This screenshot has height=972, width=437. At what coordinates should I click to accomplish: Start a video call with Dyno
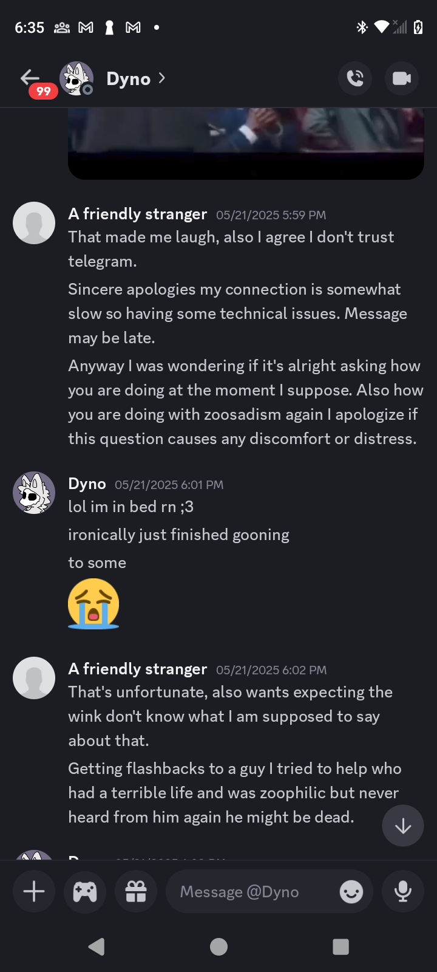pyautogui.click(x=401, y=78)
